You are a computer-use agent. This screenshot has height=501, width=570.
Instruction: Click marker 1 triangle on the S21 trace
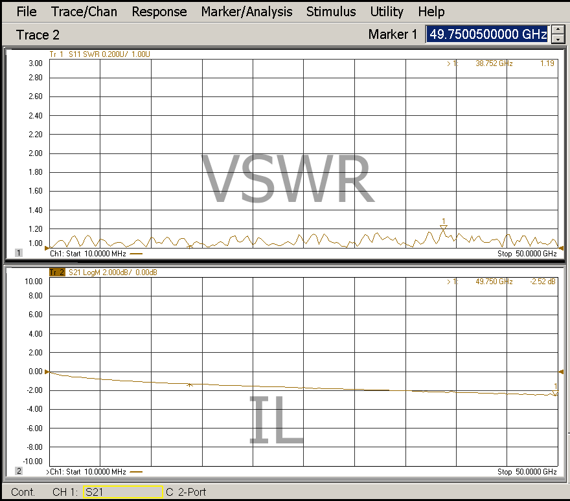555,392
